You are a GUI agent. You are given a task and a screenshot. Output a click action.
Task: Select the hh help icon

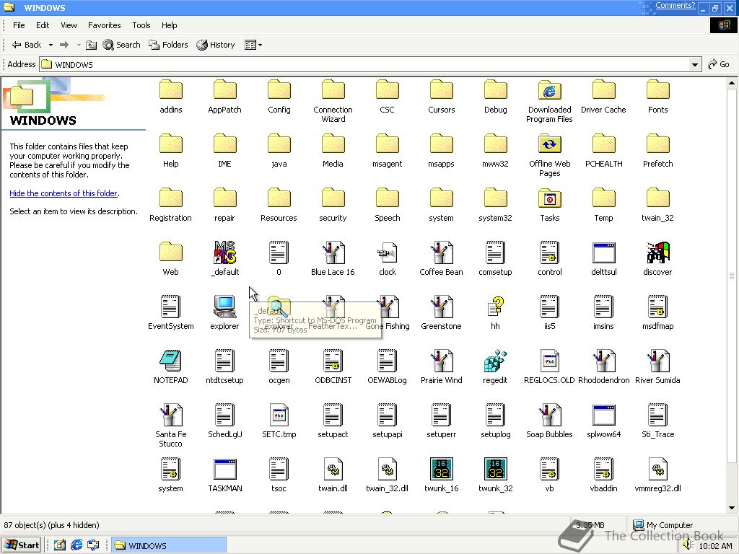pos(495,307)
